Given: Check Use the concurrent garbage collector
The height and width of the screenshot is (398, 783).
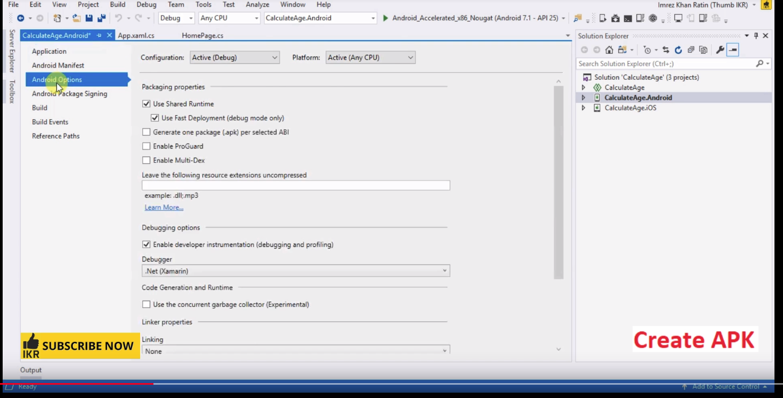Looking at the screenshot, I should coord(146,304).
